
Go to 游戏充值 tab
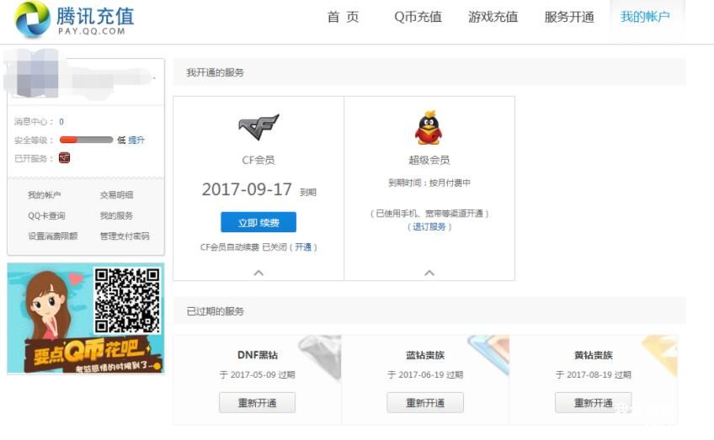(x=493, y=18)
